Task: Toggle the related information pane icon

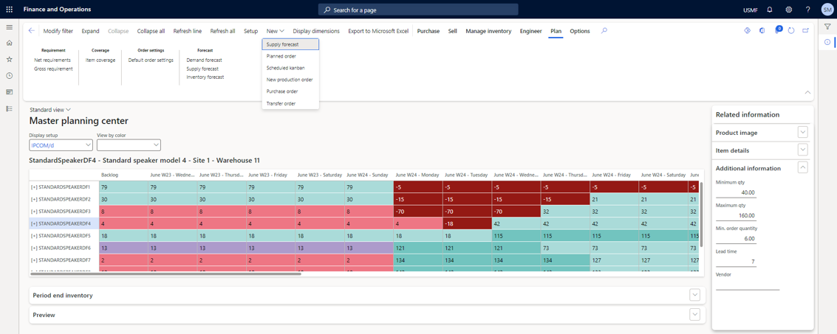Action: [x=827, y=41]
